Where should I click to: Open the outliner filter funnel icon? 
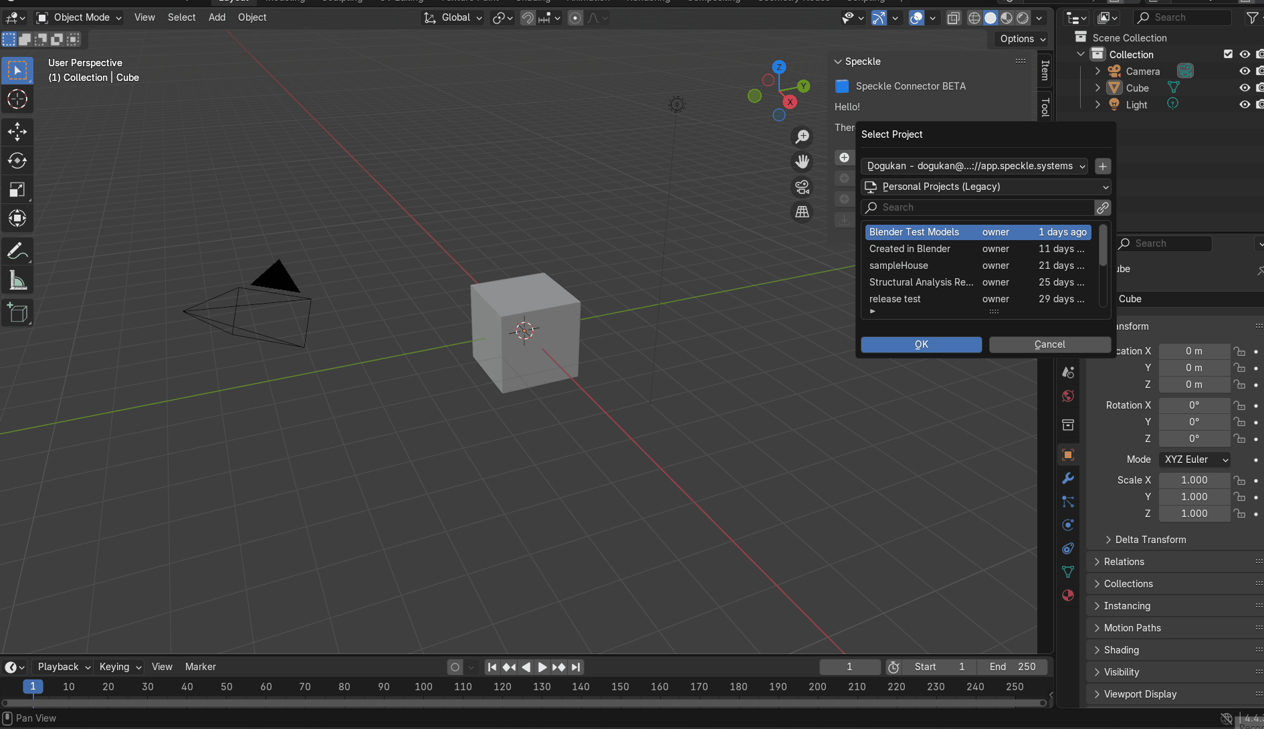pos(1252,18)
